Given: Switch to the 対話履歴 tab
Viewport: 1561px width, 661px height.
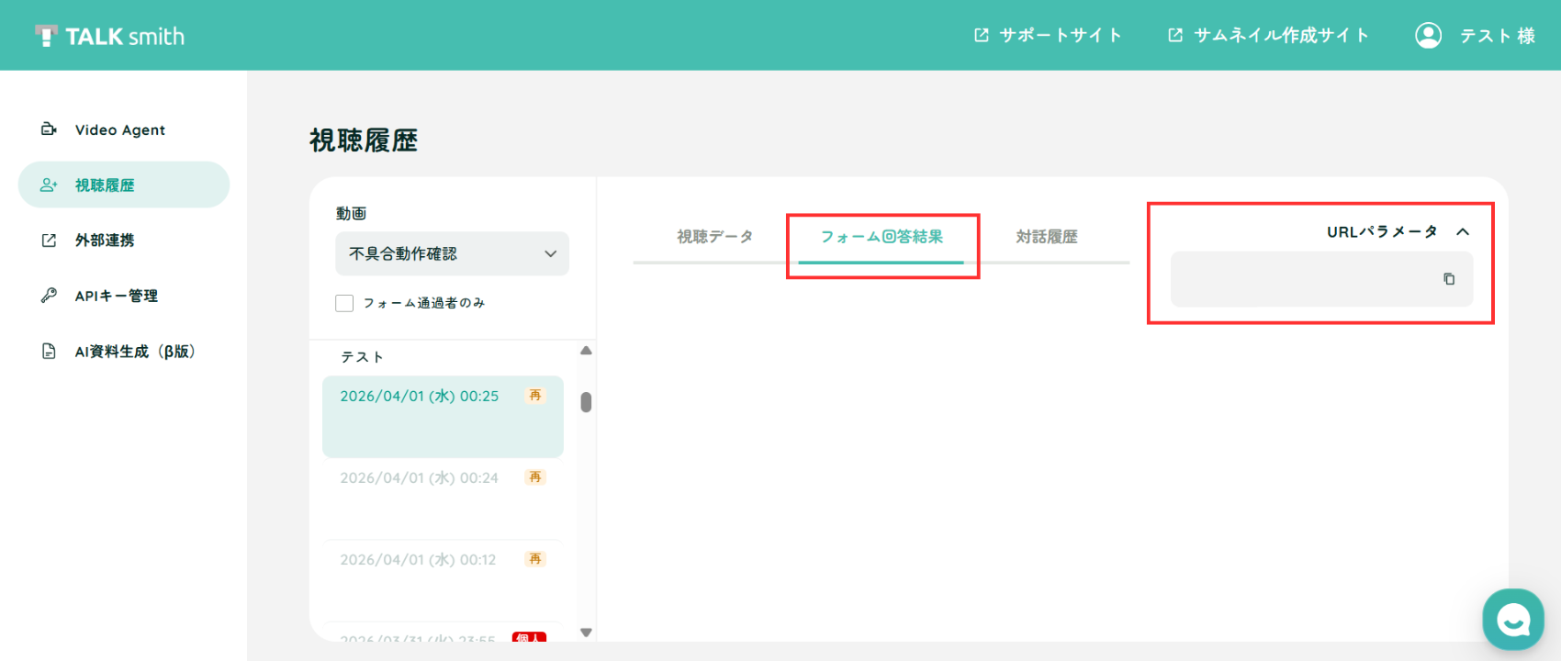Looking at the screenshot, I should 1046,237.
